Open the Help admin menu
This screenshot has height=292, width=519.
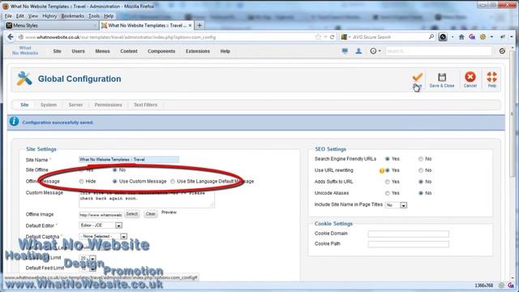(x=225, y=51)
